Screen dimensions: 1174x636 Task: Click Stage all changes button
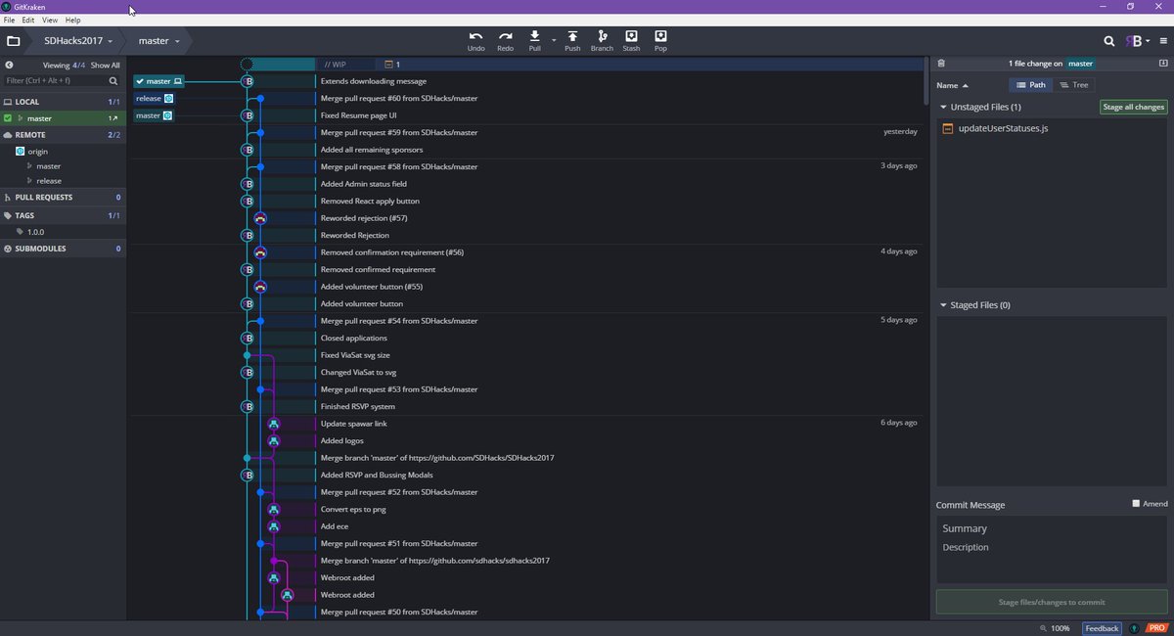(x=1133, y=108)
